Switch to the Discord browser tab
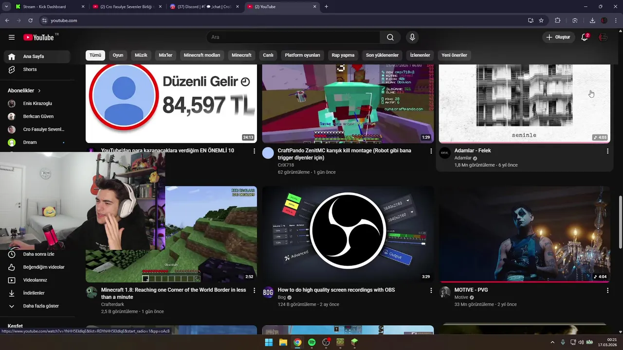 [204, 7]
